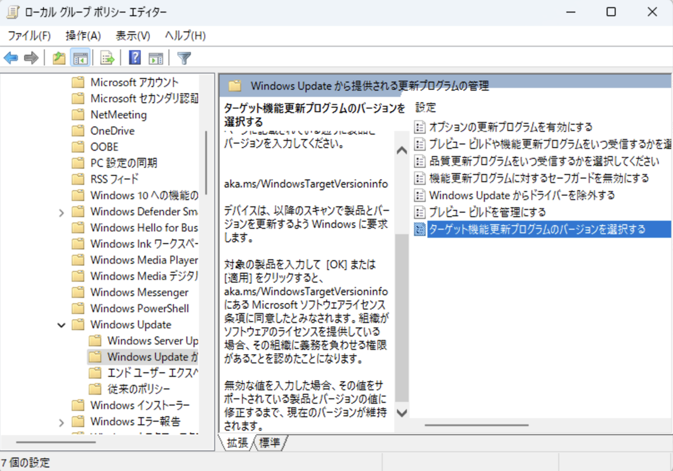
Task: Click policy icon beside プレビュー ビルドを管理にする
Action: click(x=420, y=212)
